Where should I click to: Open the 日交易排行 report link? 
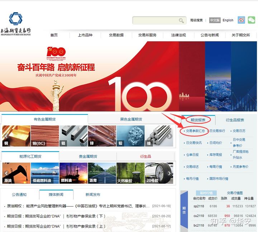[217, 131]
